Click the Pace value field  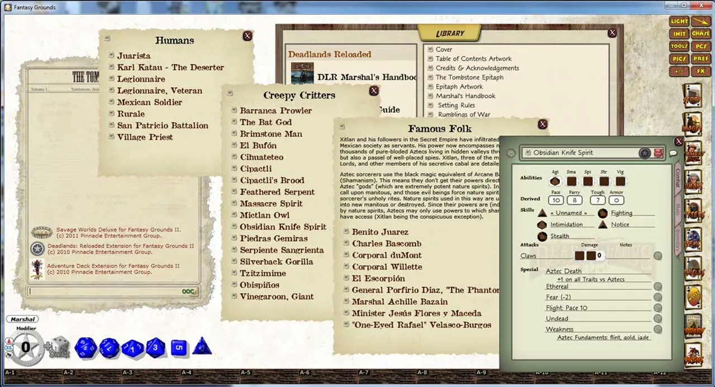[556, 200]
